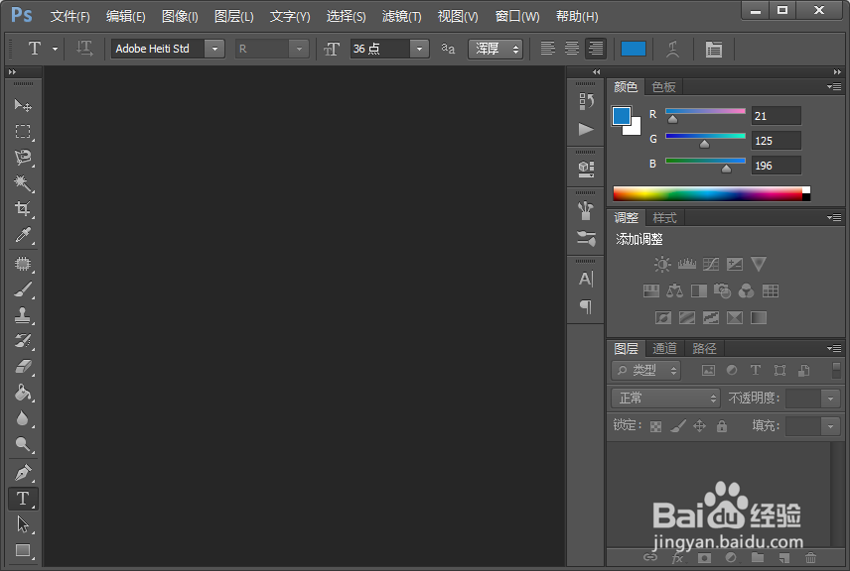Open the Brush presets panel icon
This screenshot has width=850, height=571.
[x=586, y=210]
